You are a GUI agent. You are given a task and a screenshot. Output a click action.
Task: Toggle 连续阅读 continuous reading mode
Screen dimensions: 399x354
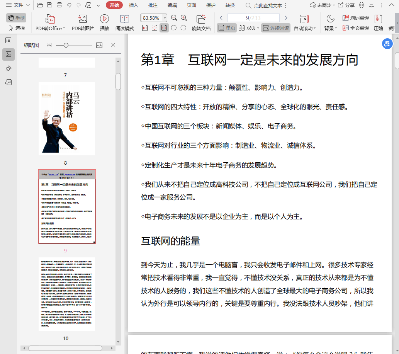275,28
